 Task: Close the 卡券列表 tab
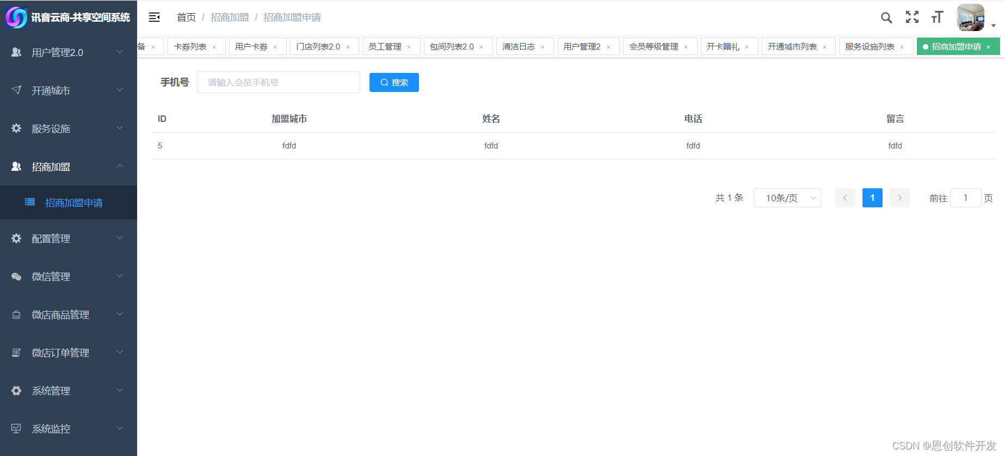[214, 47]
